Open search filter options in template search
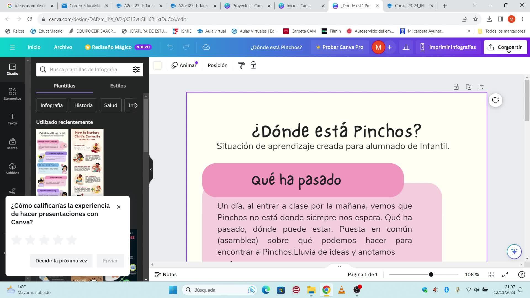The image size is (530, 298). click(x=136, y=70)
